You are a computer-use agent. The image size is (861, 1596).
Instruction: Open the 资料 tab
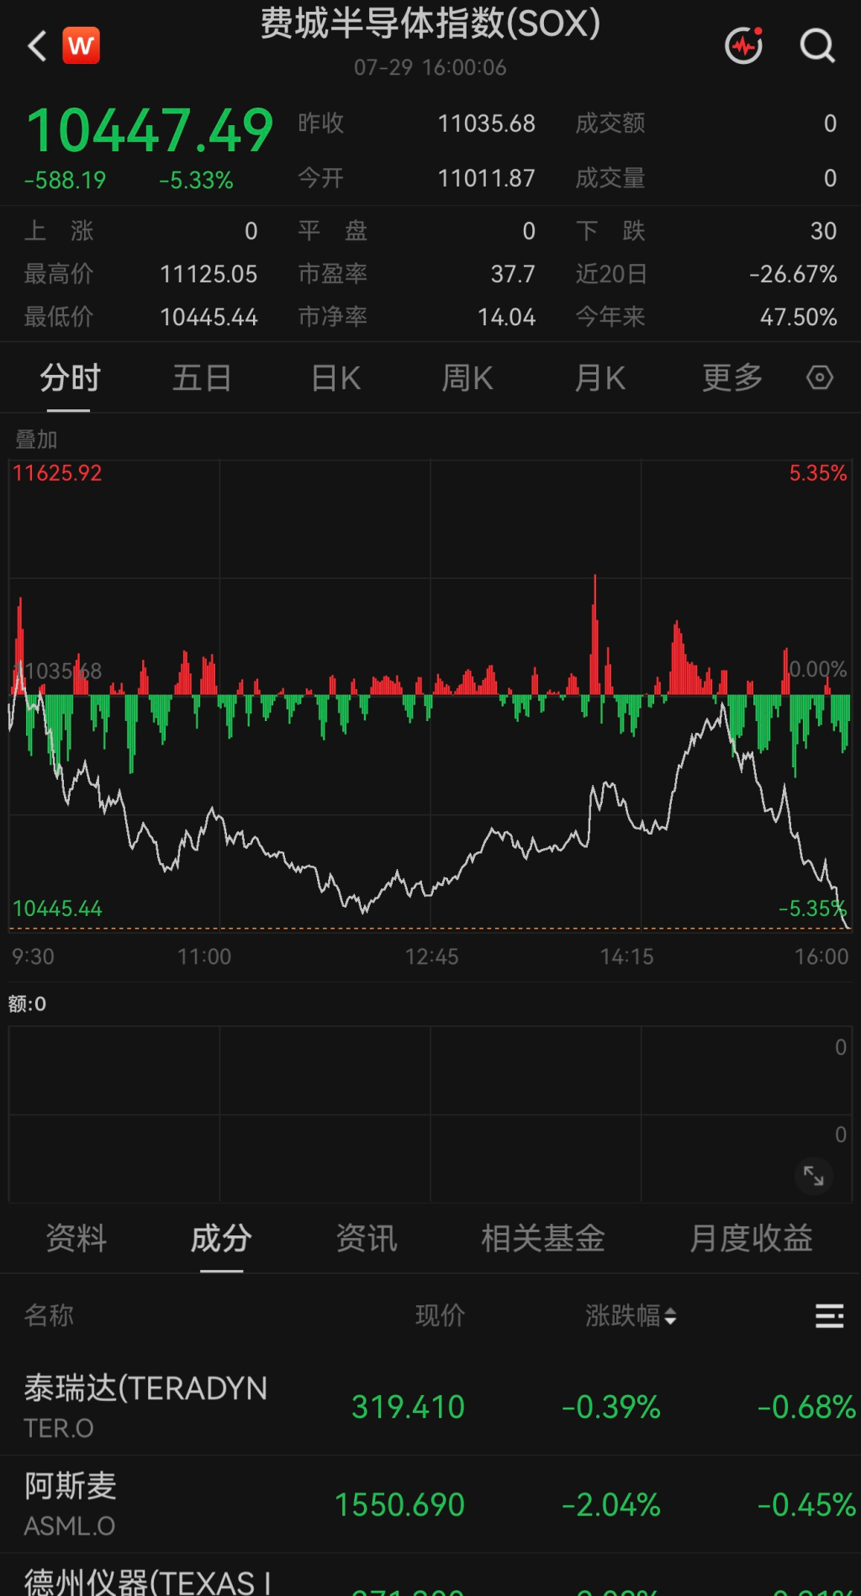pyautogui.click(x=76, y=1238)
